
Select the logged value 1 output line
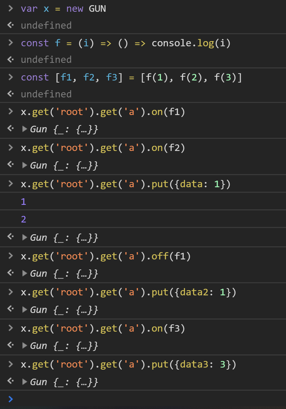[x=23, y=201]
